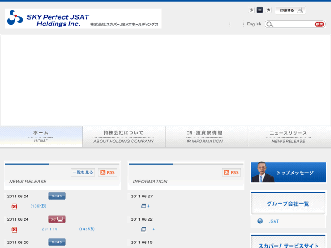This screenshot has width=331, height=248.
Task: Set large font size (大)
Action: pos(268,10)
